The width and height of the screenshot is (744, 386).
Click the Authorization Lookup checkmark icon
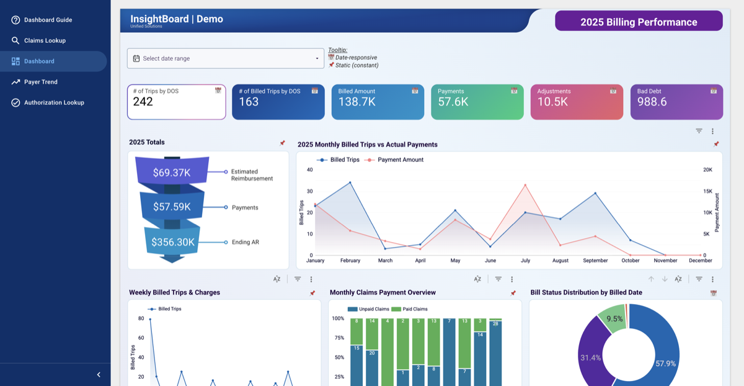click(15, 102)
